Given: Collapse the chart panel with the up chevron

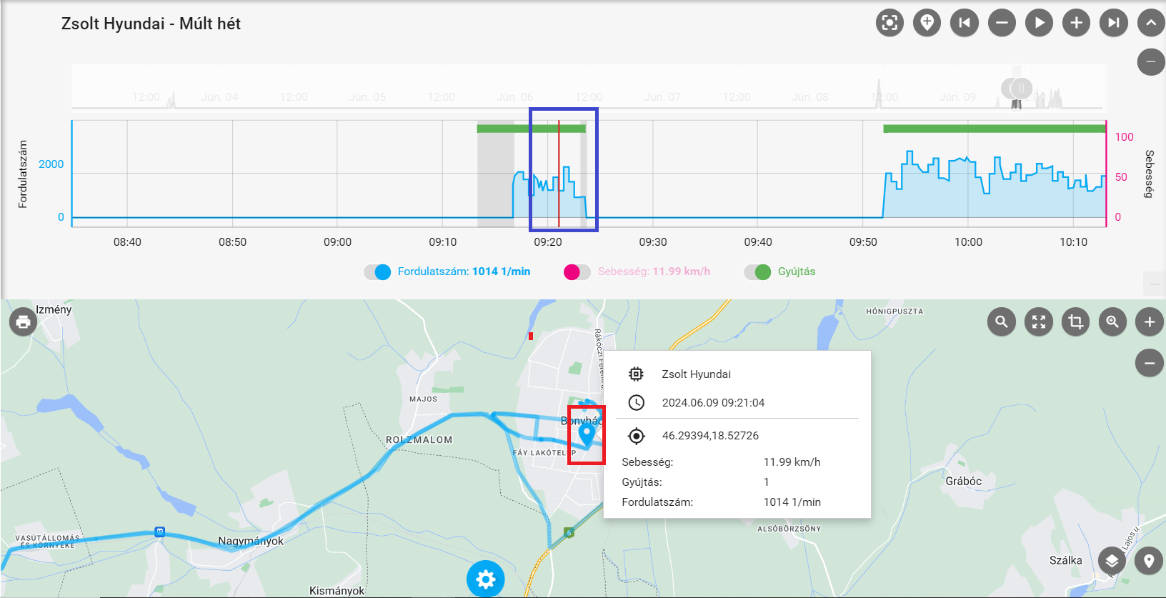Looking at the screenshot, I should click(x=1150, y=23).
